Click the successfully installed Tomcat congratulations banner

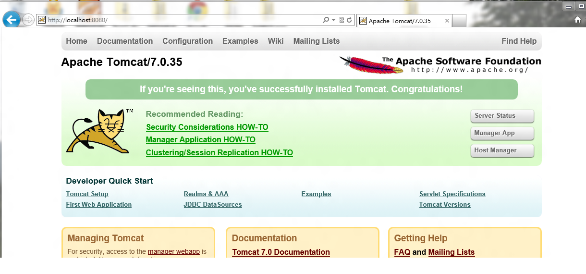(302, 89)
